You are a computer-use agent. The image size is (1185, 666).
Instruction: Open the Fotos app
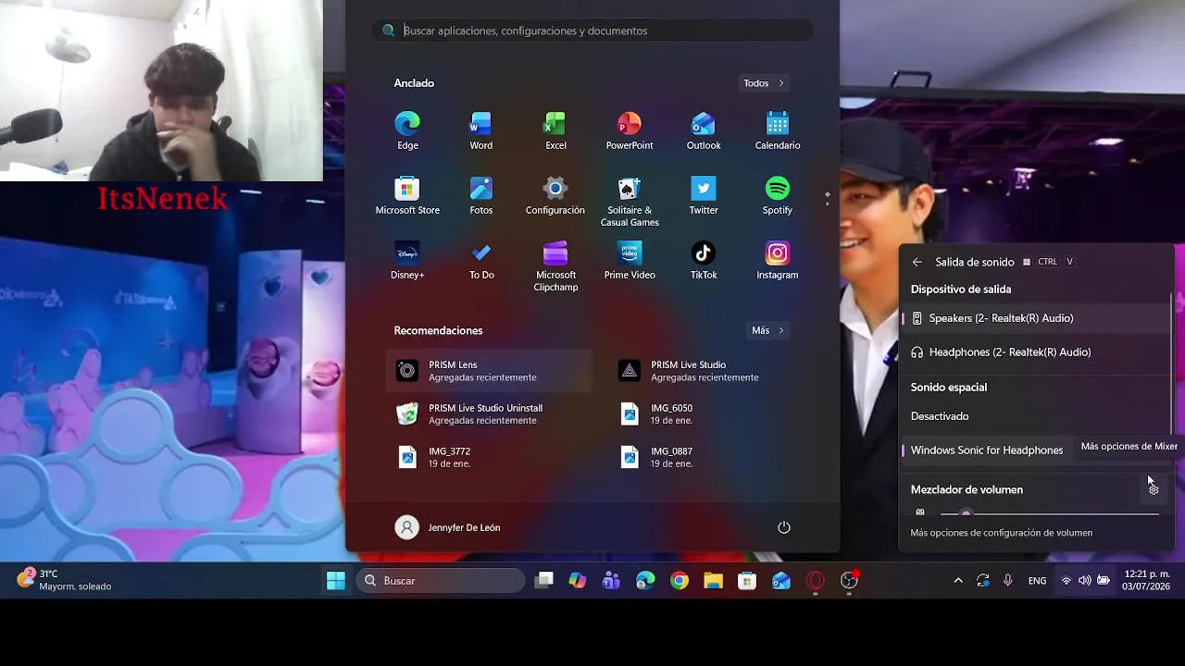click(481, 195)
